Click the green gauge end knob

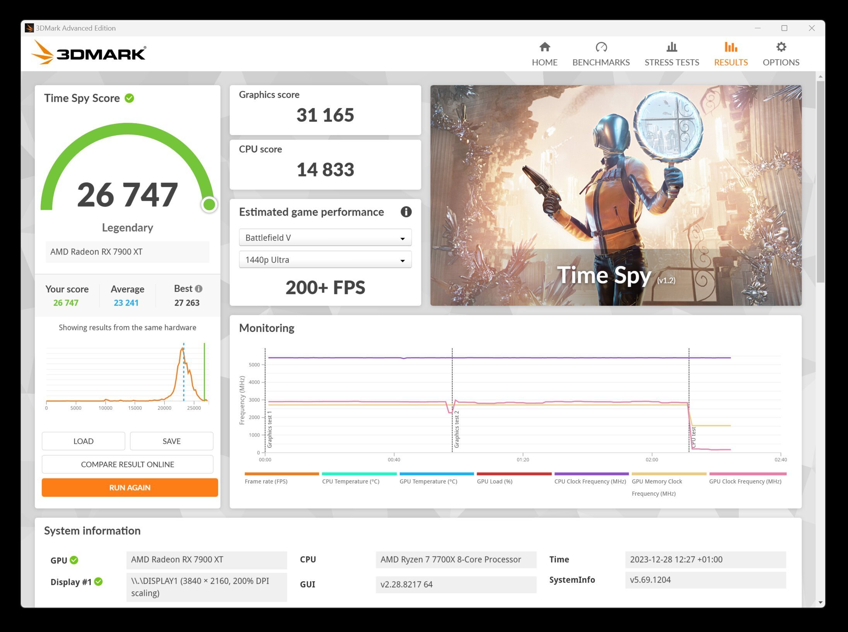point(209,204)
